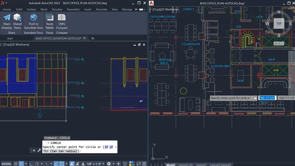The image size is (295, 166).
Task: Click the UCS icon in plan window
Action: 160,152
